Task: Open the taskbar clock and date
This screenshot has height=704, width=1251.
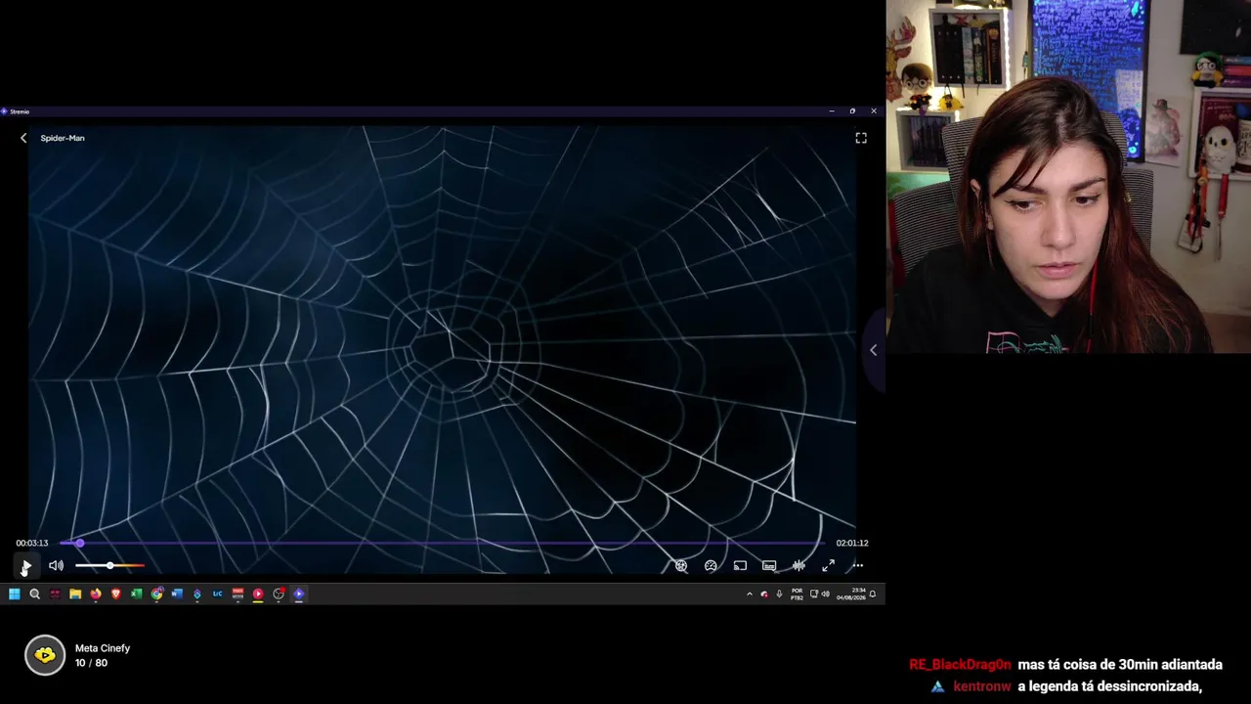Action: (x=851, y=594)
